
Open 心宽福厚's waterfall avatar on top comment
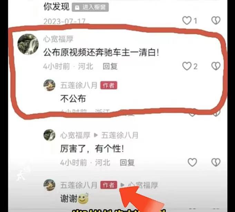click(x=28, y=44)
